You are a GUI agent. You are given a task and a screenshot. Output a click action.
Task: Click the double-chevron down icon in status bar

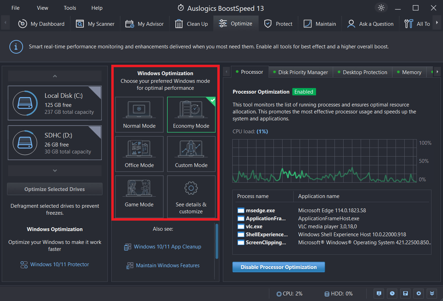click(432, 293)
